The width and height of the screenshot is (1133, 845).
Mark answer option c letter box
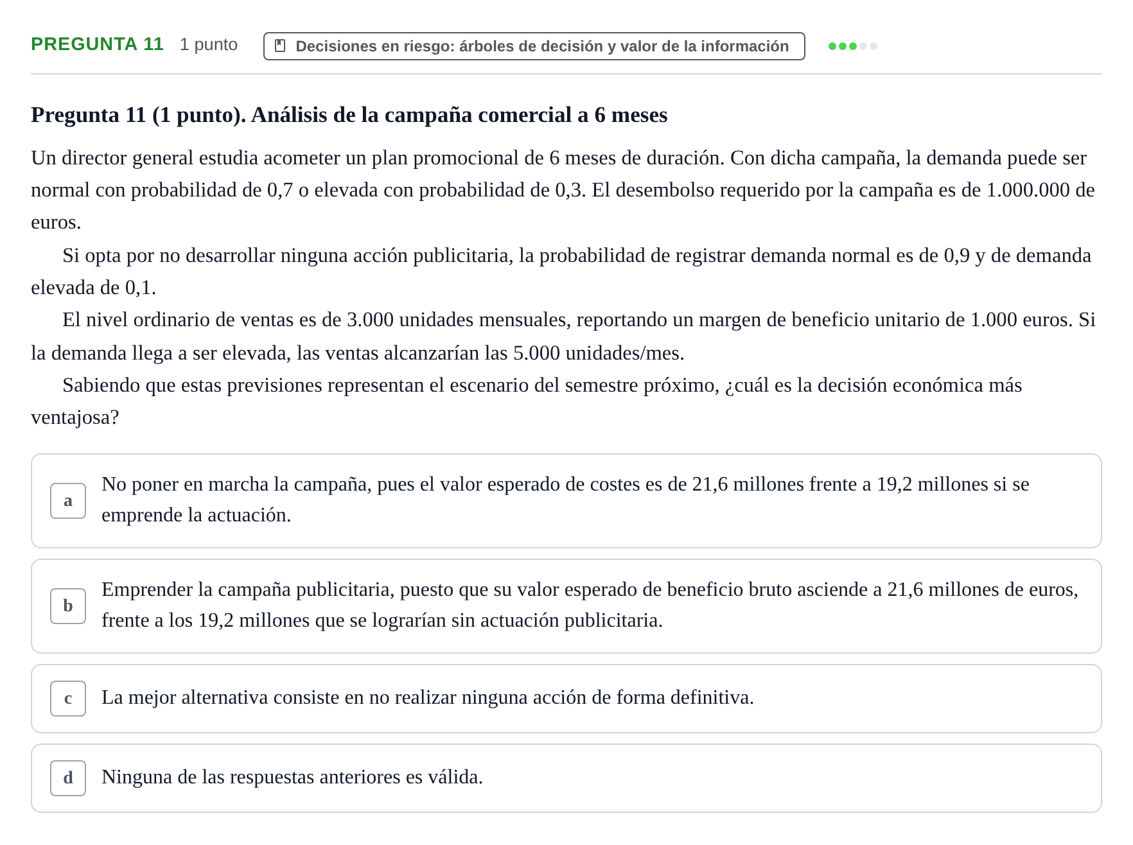point(68,699)
